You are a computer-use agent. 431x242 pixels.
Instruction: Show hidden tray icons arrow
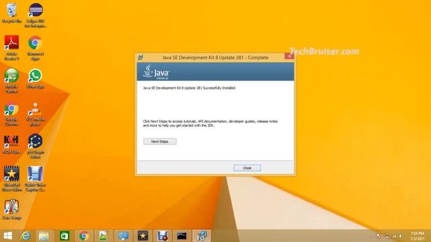coord(371,236)
